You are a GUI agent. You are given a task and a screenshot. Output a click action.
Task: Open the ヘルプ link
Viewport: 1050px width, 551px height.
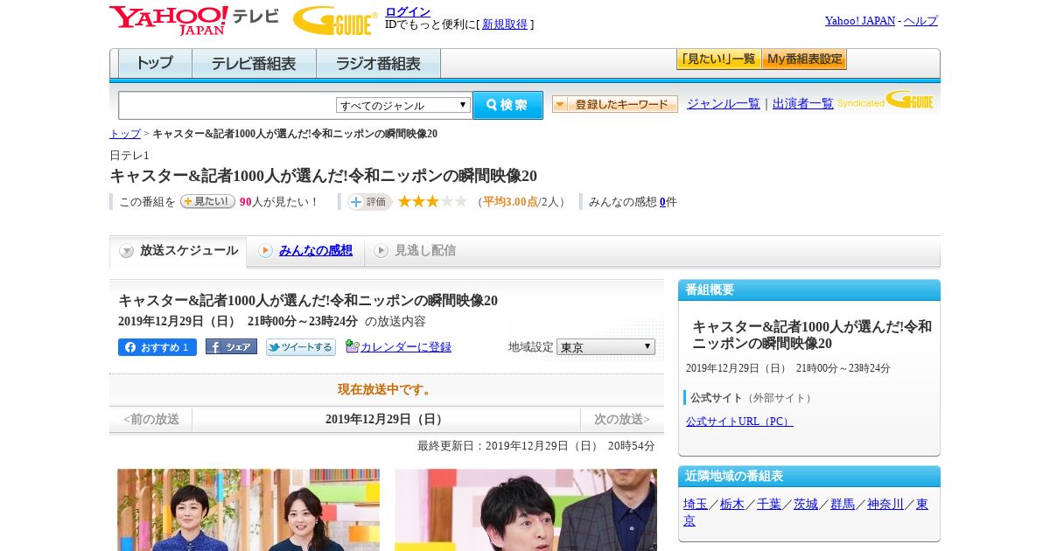pos(920,21)
